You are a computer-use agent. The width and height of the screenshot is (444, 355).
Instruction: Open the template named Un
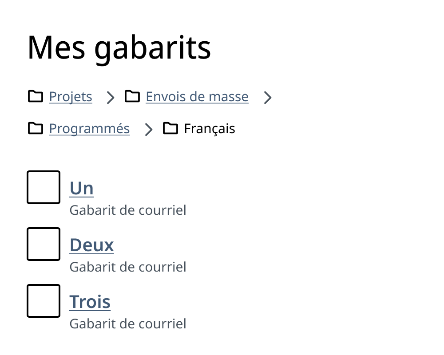[81, 188]
